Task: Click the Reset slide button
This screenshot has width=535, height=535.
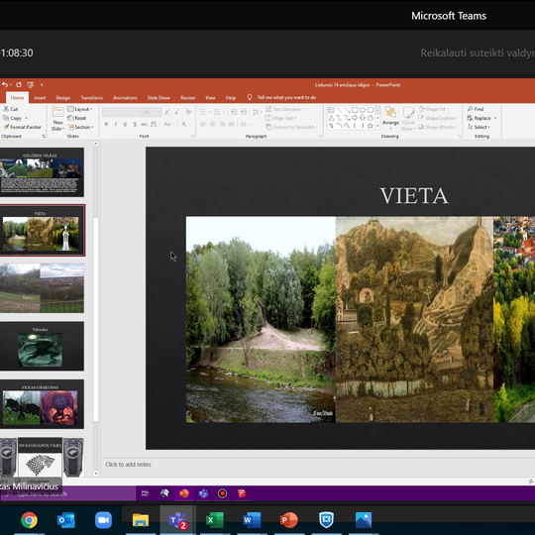Action: pyautogui.click(x=77, y=118)
